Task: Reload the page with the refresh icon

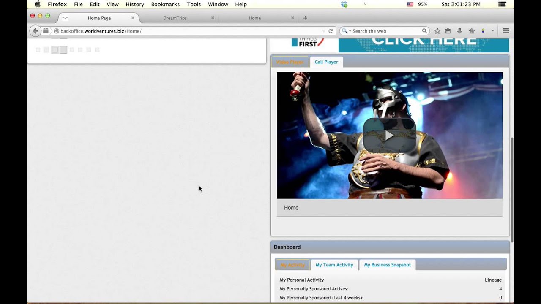Action: tap(331, 31)
